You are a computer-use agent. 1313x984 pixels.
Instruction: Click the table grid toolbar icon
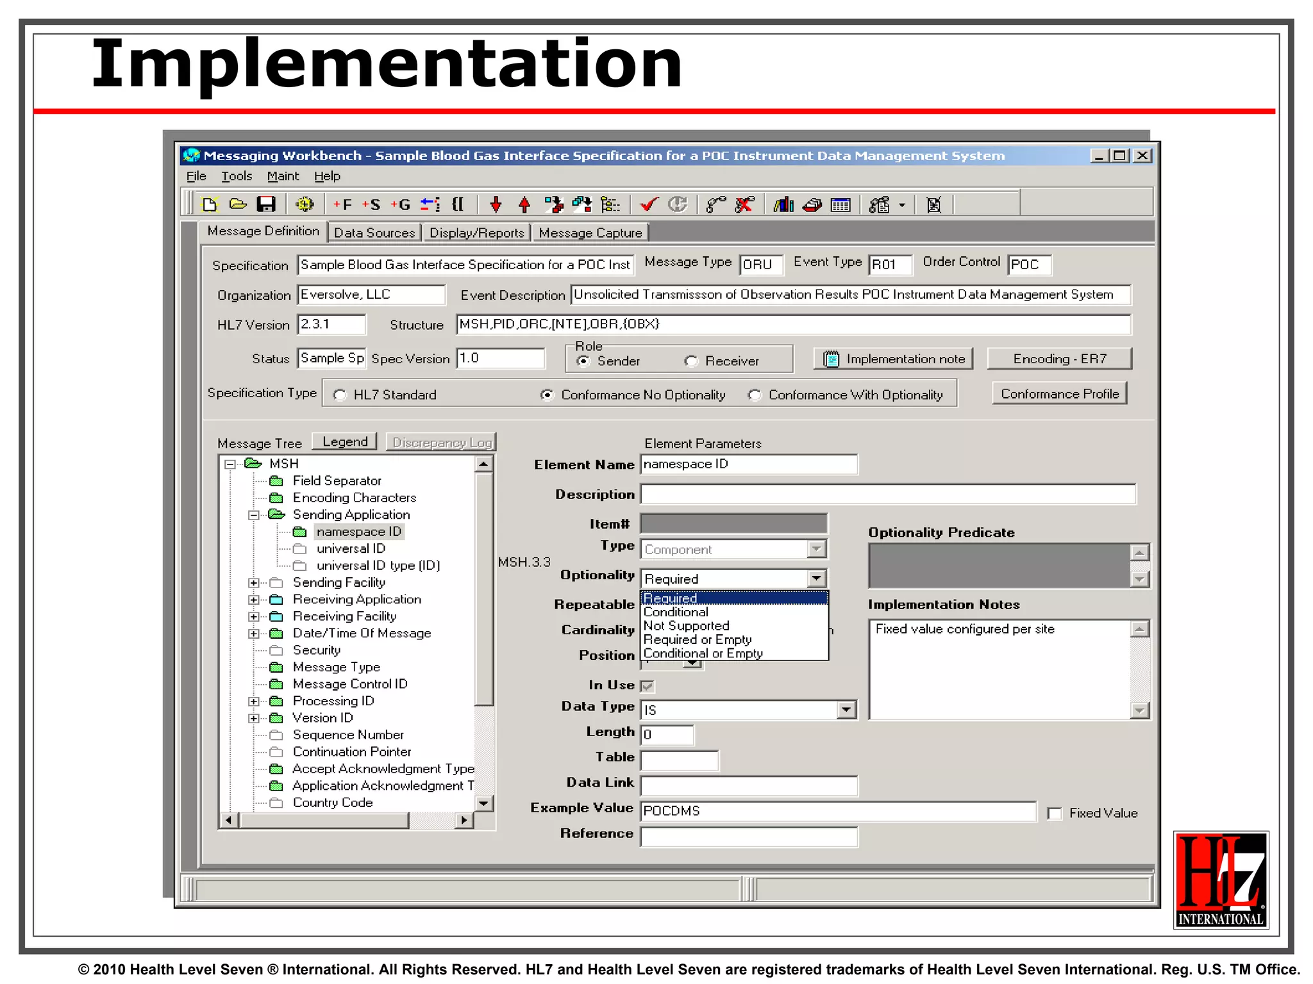(840, 205)
